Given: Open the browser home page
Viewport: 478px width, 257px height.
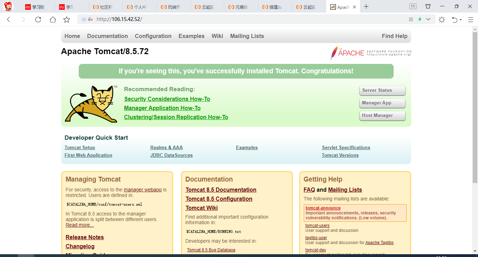Looking at the screenshot, I should coord(52,20).
